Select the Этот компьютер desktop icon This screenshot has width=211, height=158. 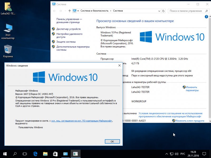click(x=8, y=31)
